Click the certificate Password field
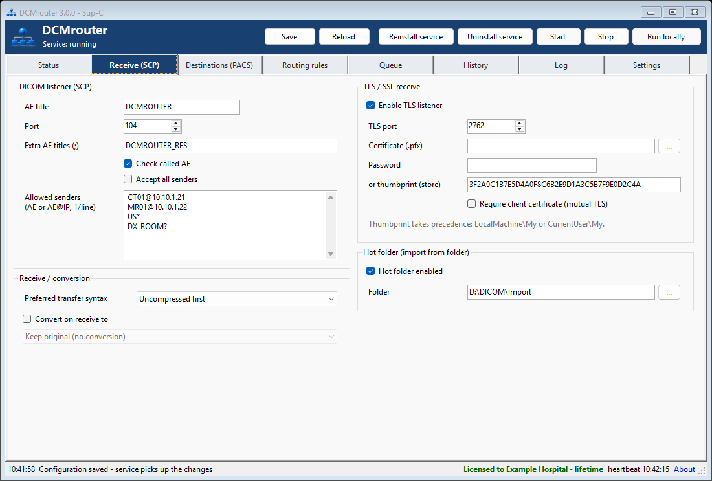 [x=531, y=165]
